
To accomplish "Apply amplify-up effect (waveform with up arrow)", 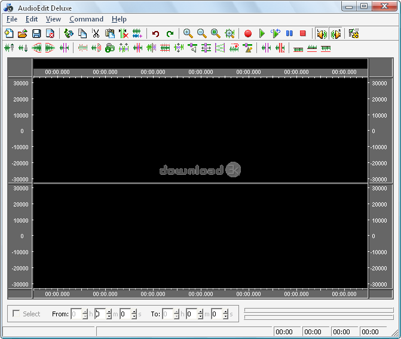I will 9,48.
